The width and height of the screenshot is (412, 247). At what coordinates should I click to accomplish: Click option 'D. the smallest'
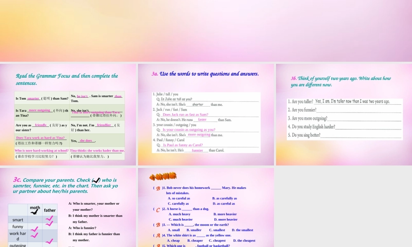[x=243, y=230]
